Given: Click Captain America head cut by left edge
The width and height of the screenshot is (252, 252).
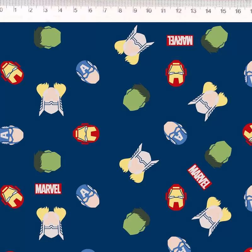Looking at the screenshot, I should (x=11, y=135).
